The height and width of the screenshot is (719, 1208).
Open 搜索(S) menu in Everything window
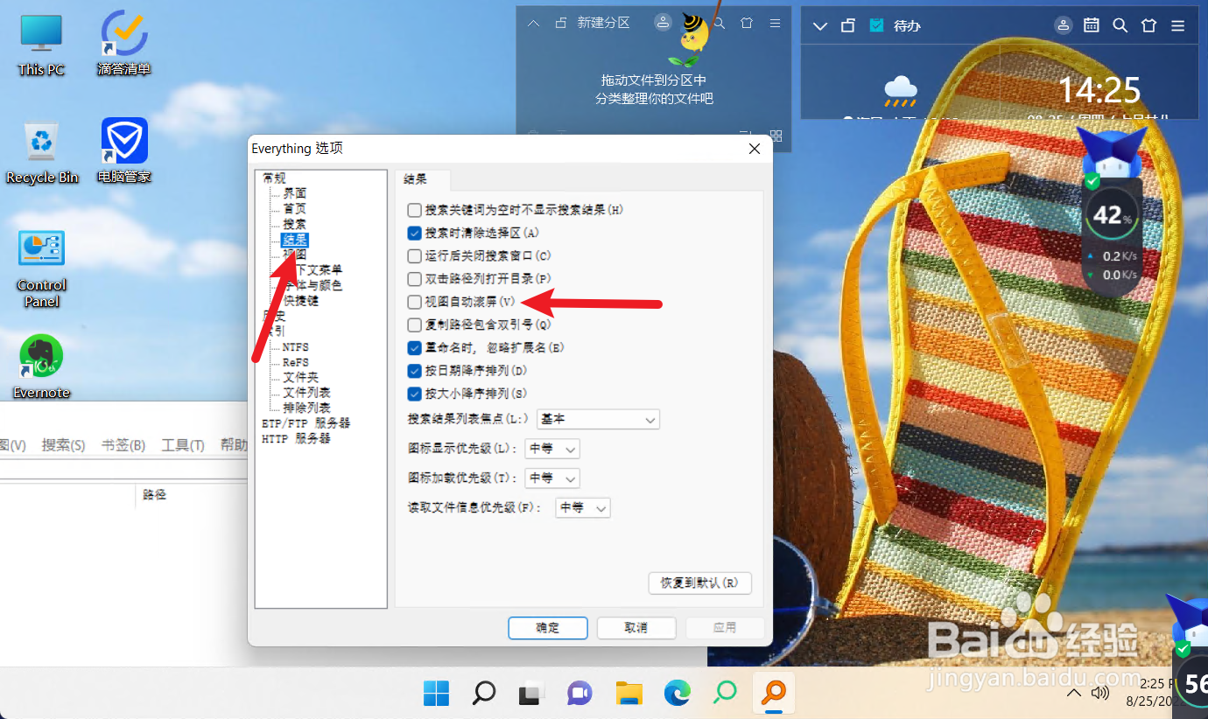64,445
